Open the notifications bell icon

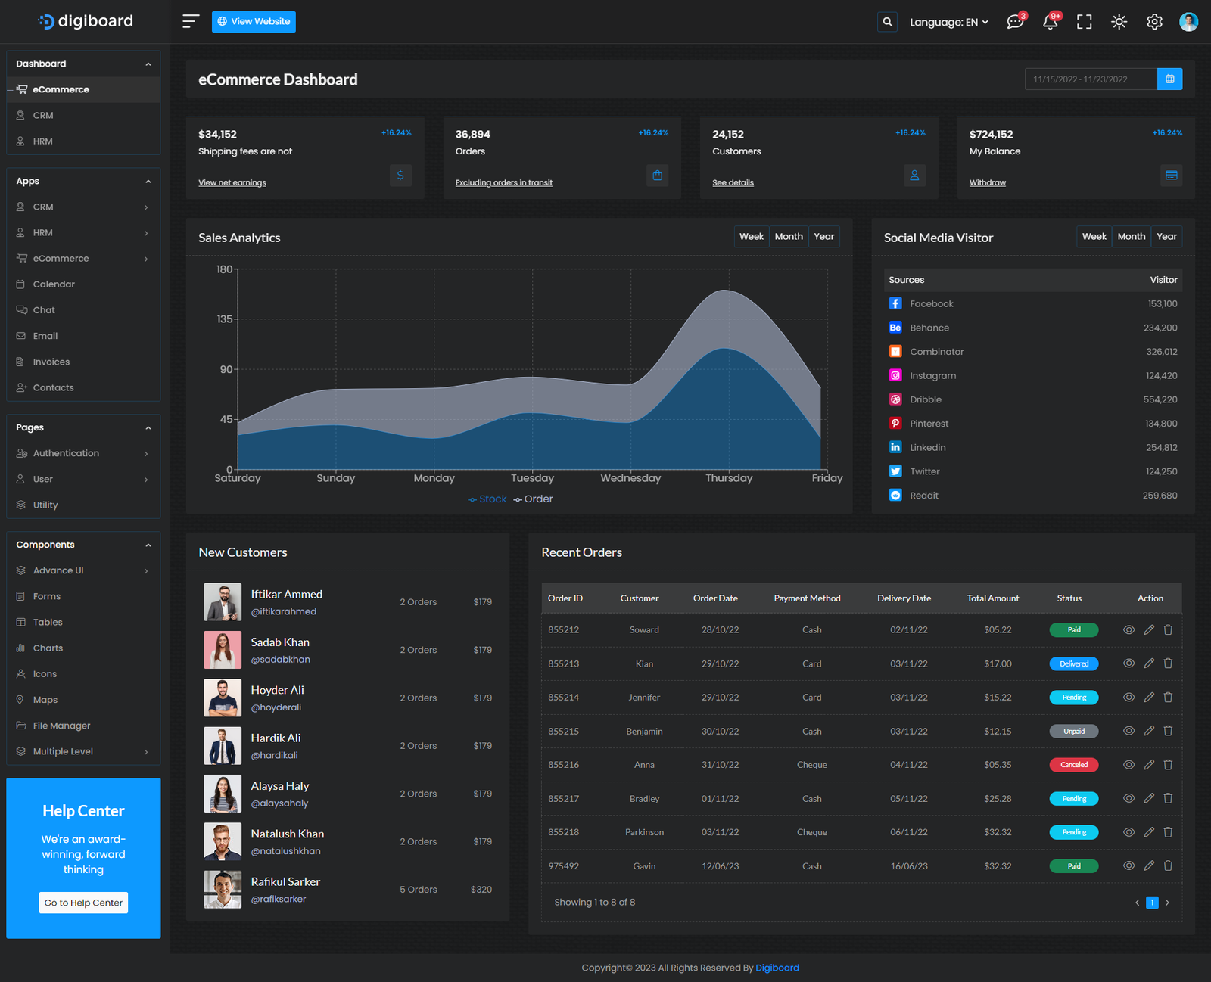[x=1050, y=22]
